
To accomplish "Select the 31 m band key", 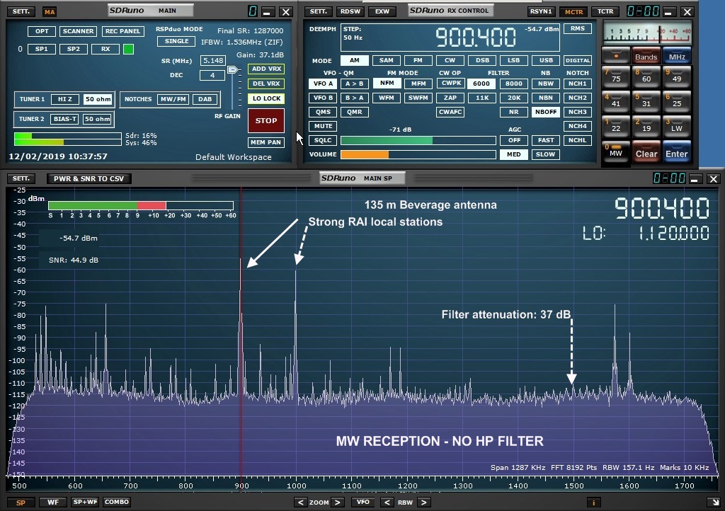I will click(646, 103).
